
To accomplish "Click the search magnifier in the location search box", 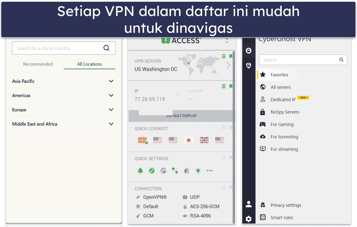I will pos(106,48).
